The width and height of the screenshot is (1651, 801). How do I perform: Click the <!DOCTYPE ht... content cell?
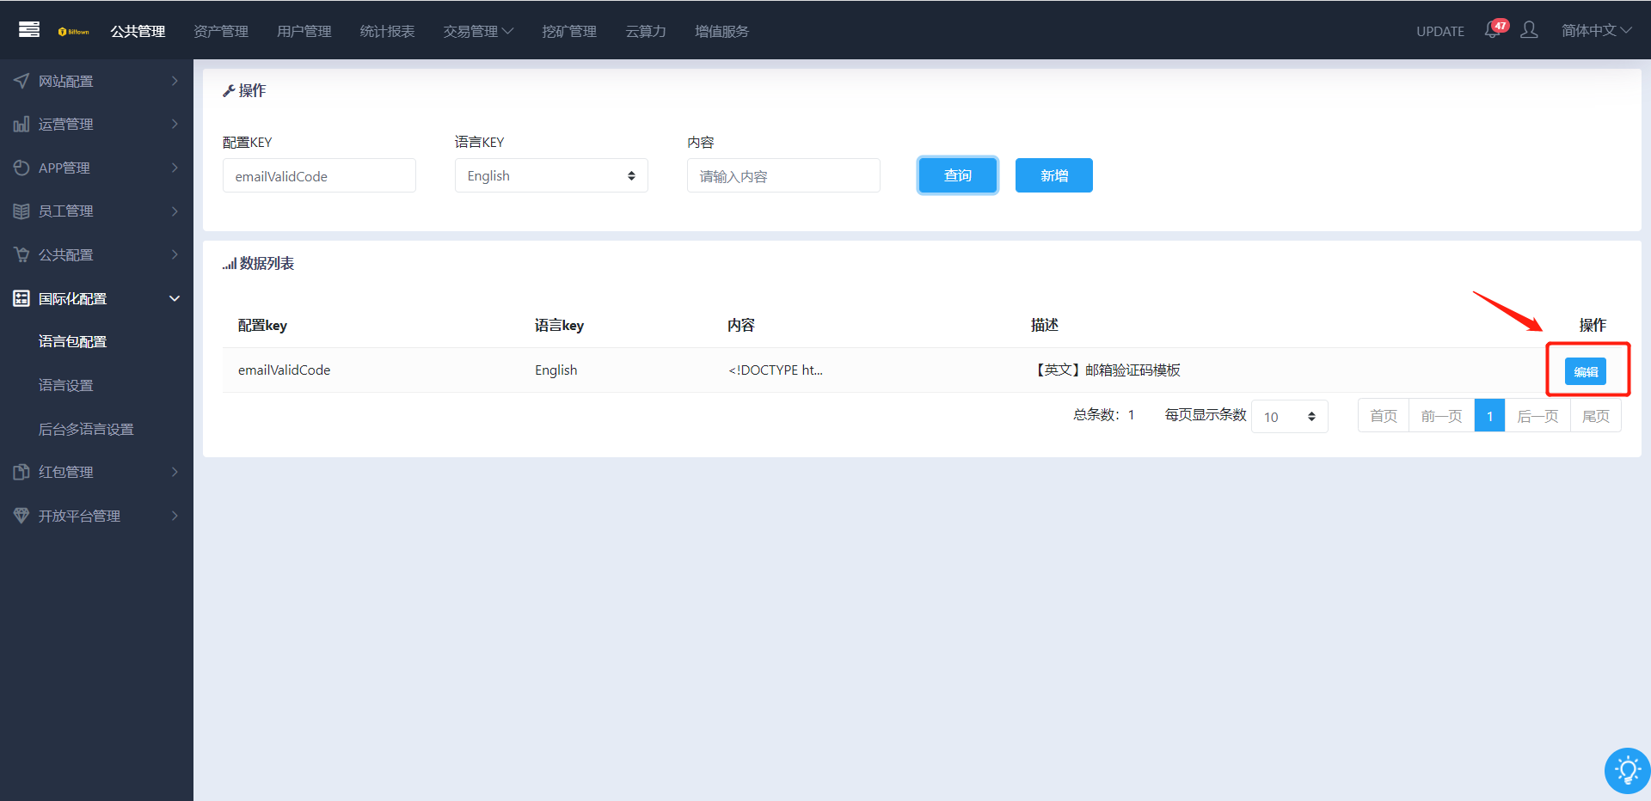pos(776,370)
